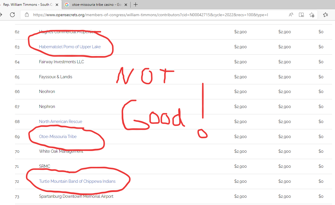Select Nephron contributor name
335x205 pixels.
47,107
